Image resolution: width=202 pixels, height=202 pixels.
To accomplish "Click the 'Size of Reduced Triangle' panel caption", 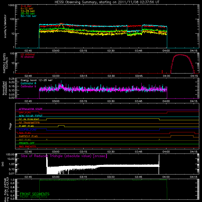I will pos(64,156).
